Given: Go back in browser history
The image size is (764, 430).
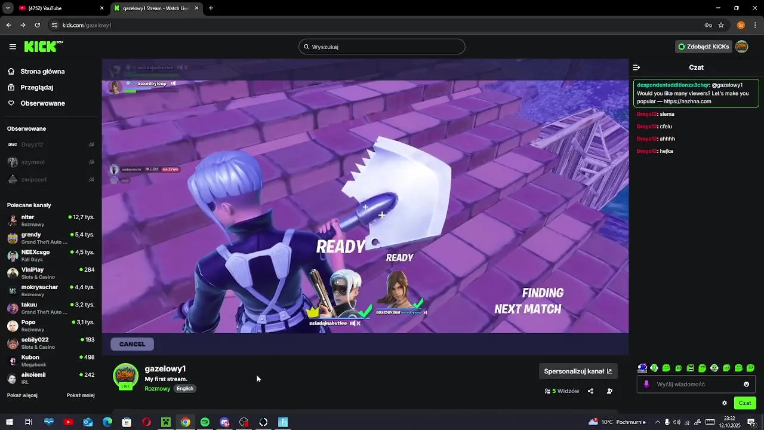Looking at the screenshot, I should [8, 25].
